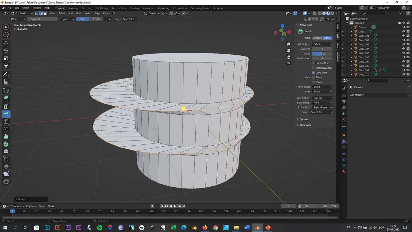This screenshot has height=232, width=412.
Task: Select the Move tool in toolbar
Action: [6, 43]
